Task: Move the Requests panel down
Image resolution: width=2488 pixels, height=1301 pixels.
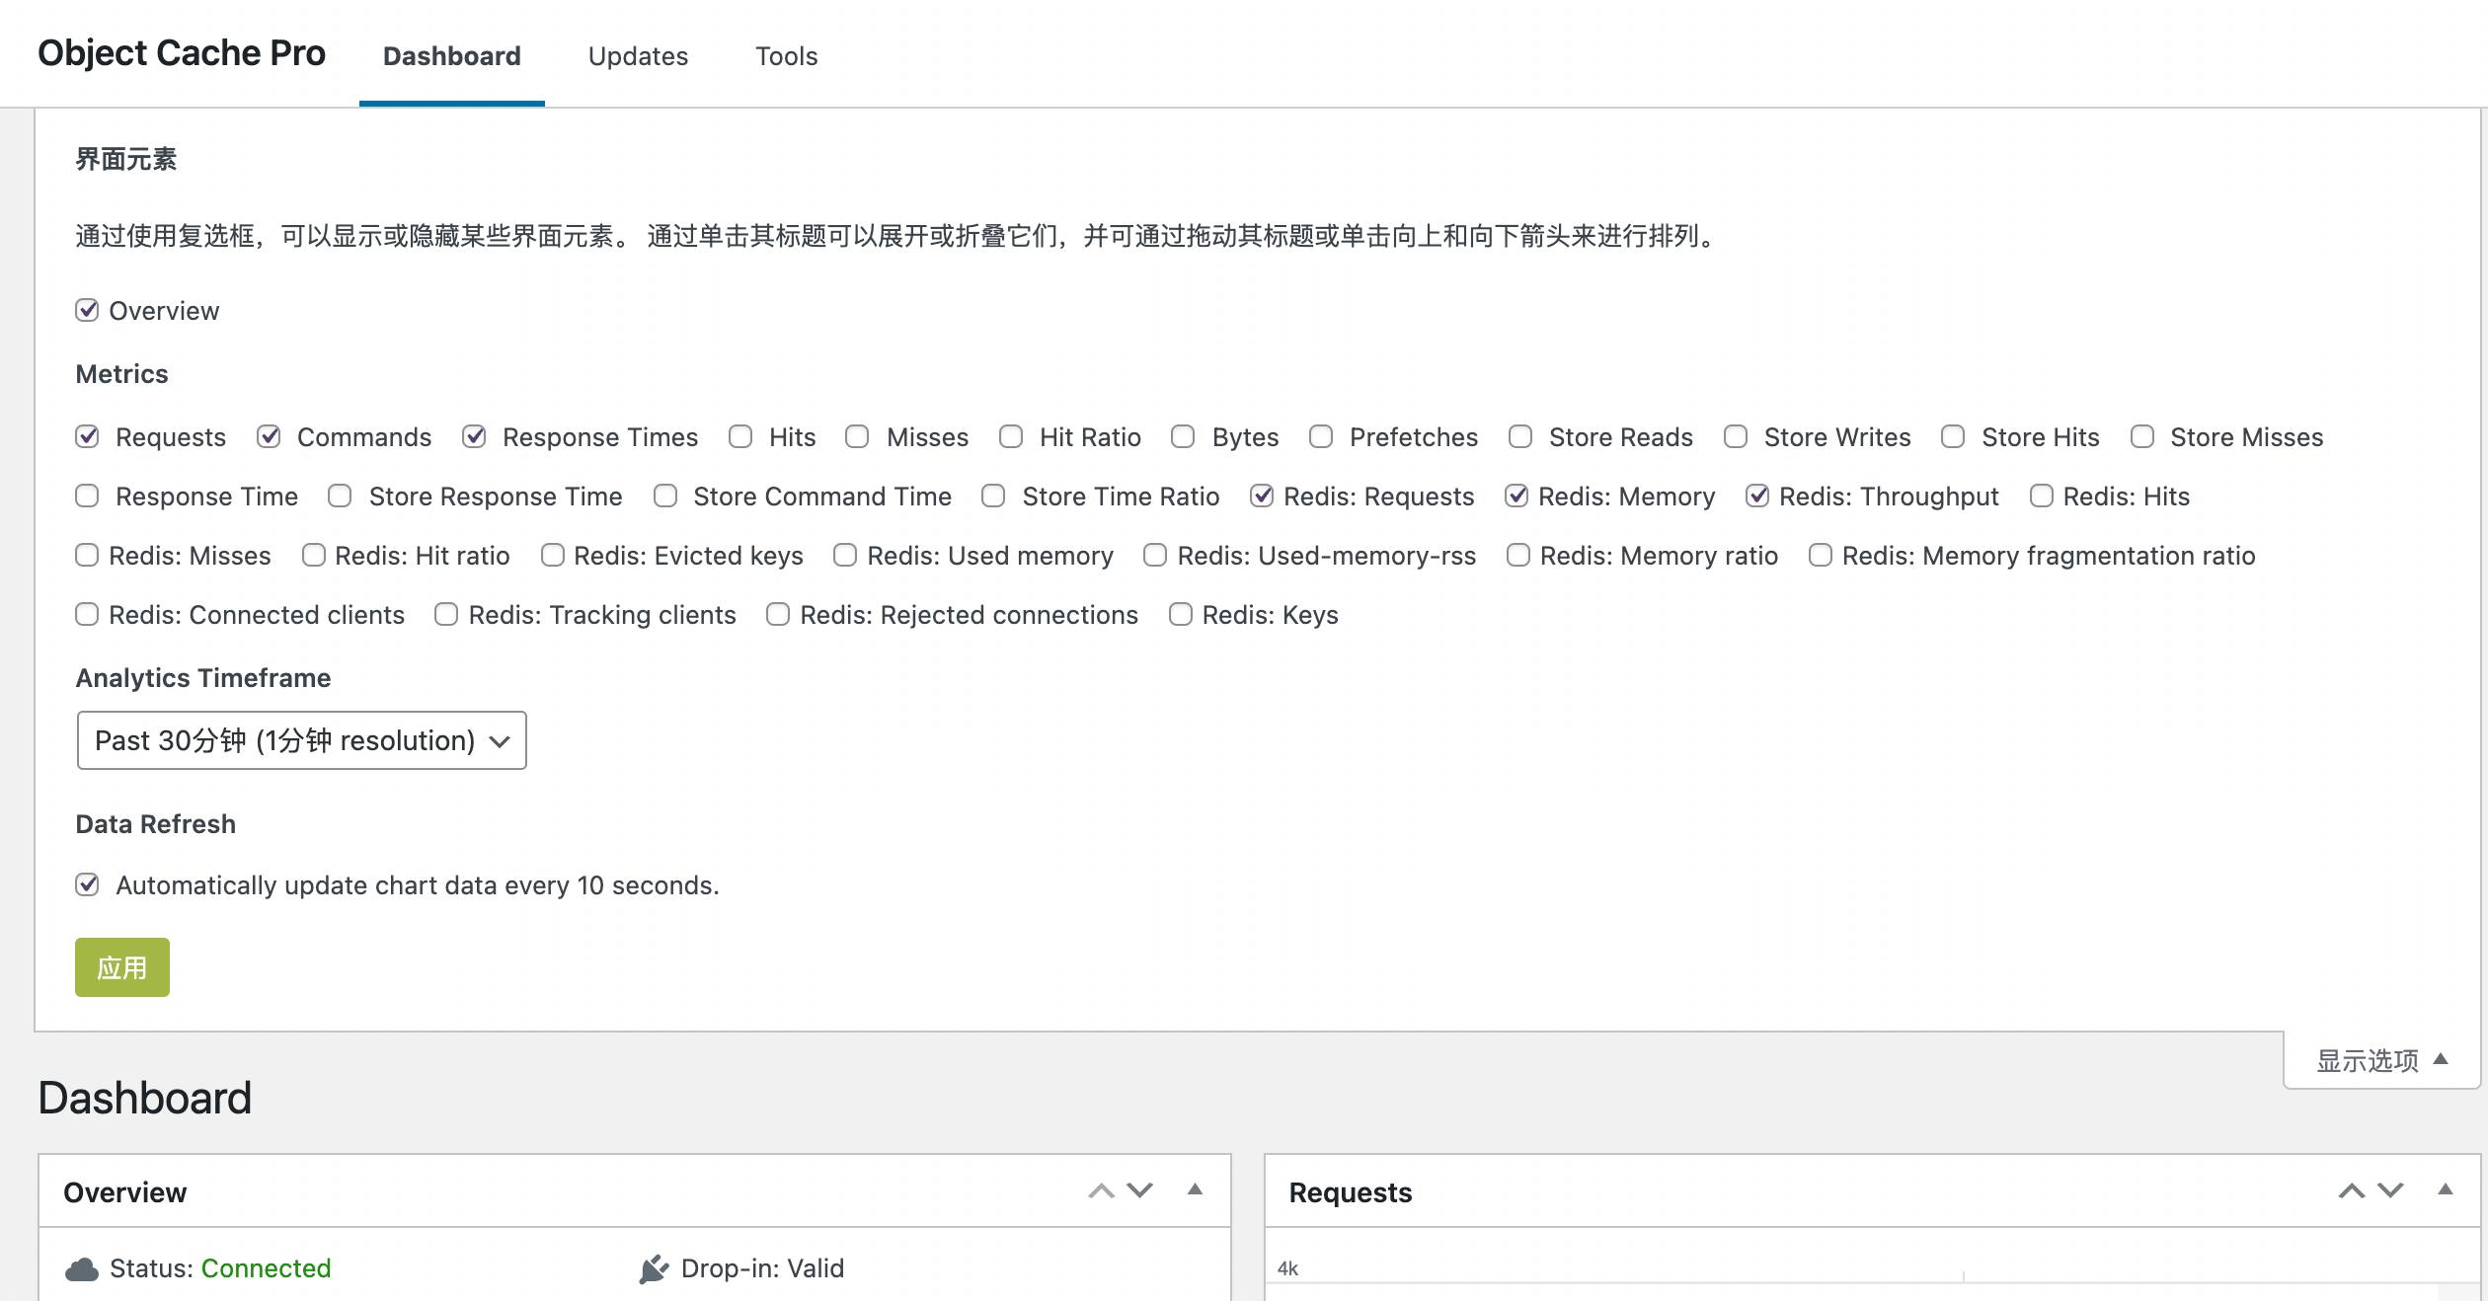Action: tap(2390, 1190)
